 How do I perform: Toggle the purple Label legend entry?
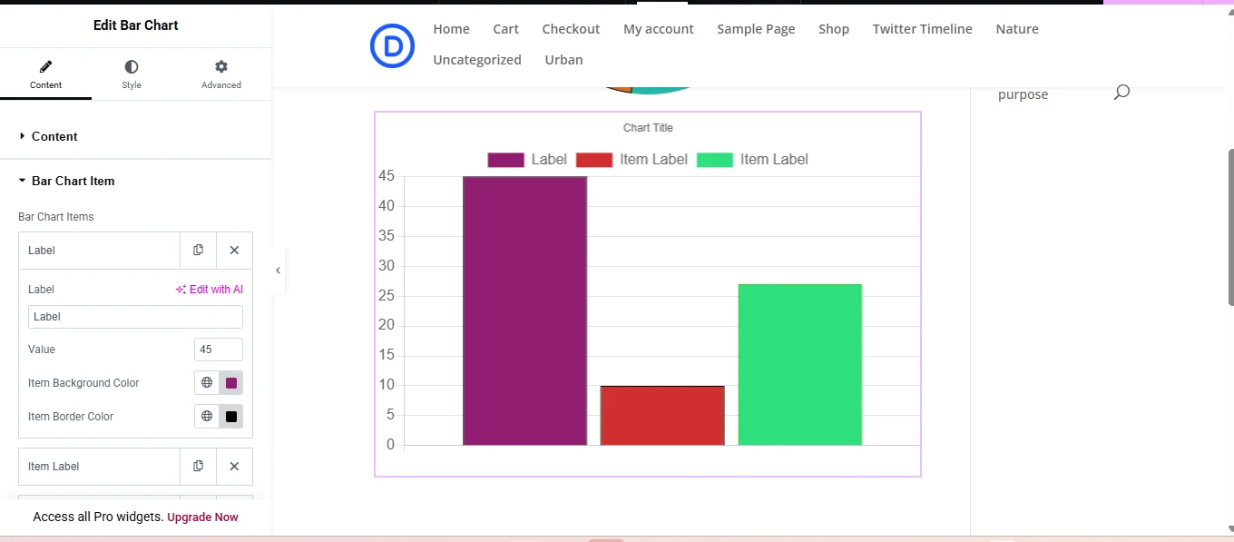click(527, 160)
